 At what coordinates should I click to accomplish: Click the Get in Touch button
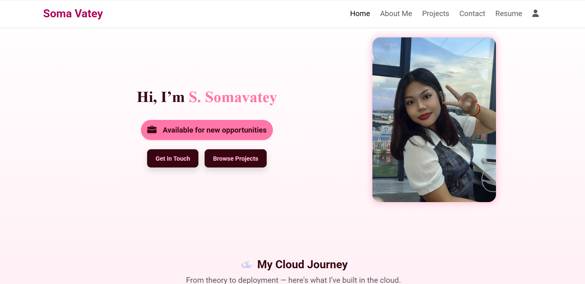point(173,159)
